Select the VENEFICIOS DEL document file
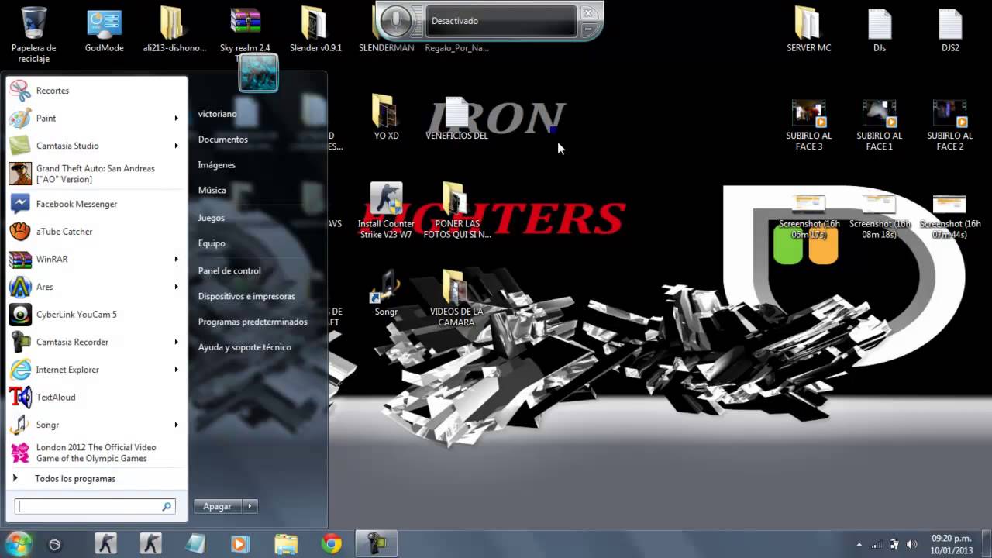Viewport: 992px width, 558px height. pyautogui.click(x=456, y=119)
